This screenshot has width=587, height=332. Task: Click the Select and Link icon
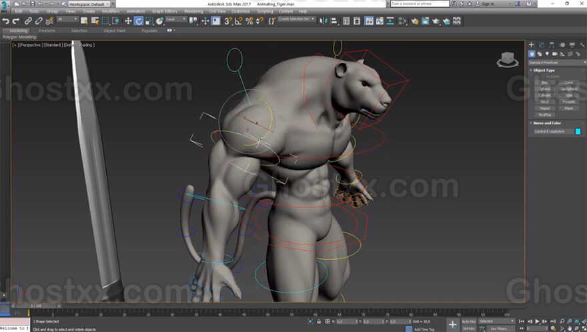28,21
